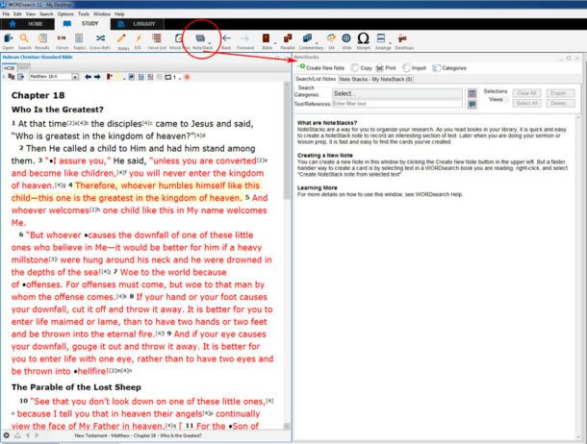Click the IVS lightning icon
This screenshot has height=444, width=587.
(x=139, y=38)
